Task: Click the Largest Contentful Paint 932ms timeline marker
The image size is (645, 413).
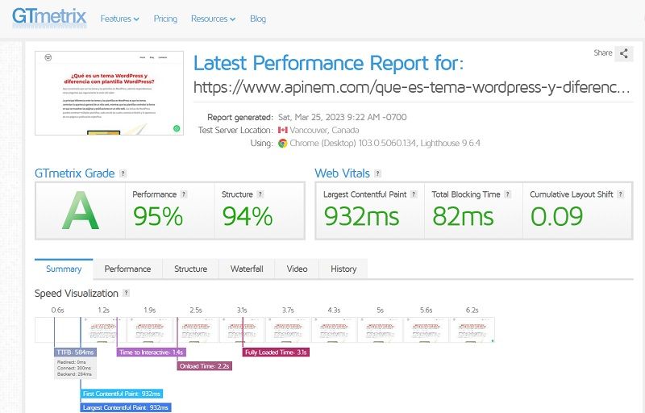Action: [126, 407]
